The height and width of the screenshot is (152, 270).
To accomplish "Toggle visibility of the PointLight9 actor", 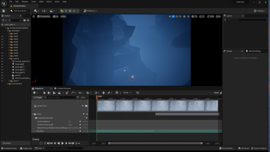I will pos(2,64).
